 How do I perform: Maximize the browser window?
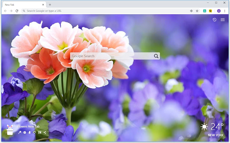pyautogui.click(x=216, y=3)
